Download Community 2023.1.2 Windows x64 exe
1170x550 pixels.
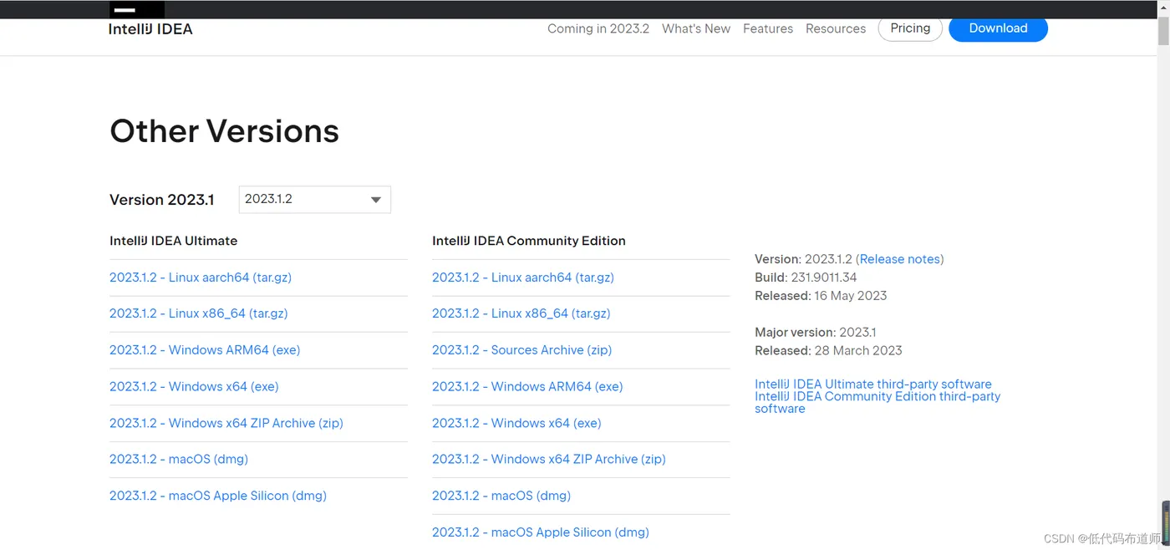[x=516, y=423]
